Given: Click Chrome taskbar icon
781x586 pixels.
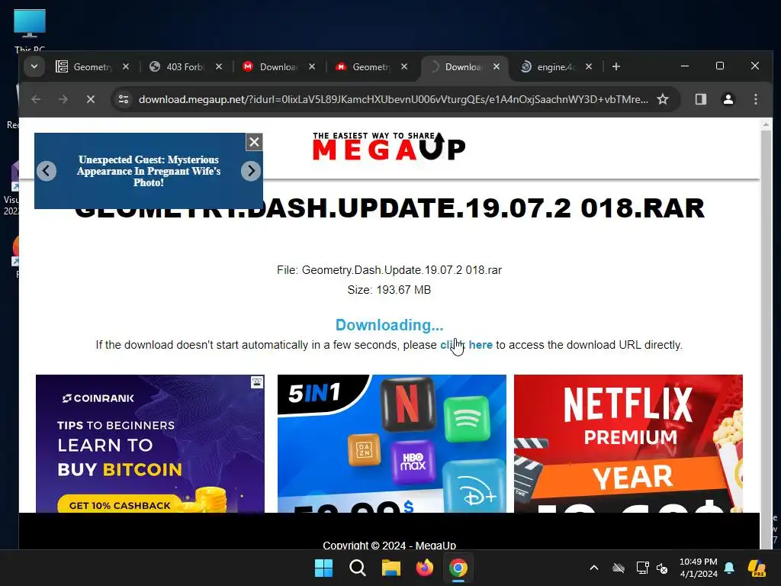Looking at the screenshot, I should coord(458,568).
